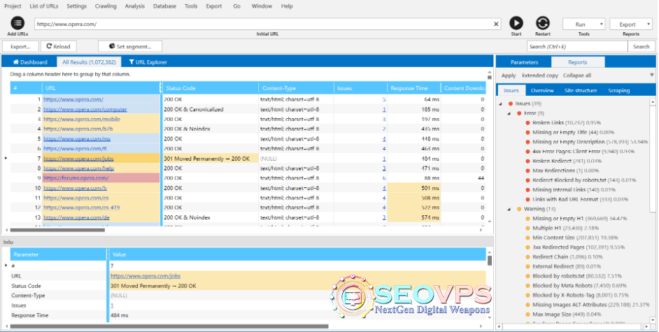Switch to the Reports tab
Image resolution: width=659 pixels, height=332 pixels.
pos(577,62)
